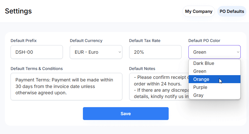249x134 pixels.
Task: Click the Default Notes label
Action: tap(142, 69)
